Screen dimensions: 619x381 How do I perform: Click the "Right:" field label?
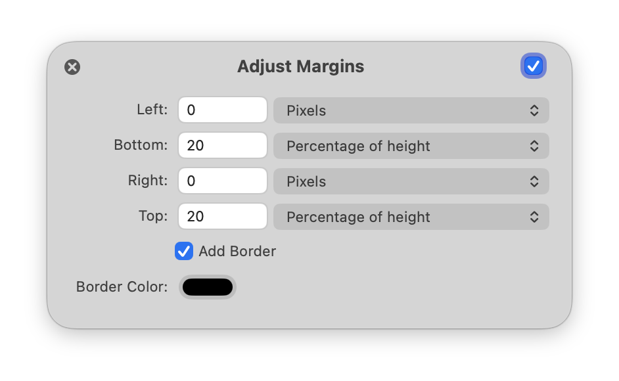pyautogui.click(x=148, y=181)
